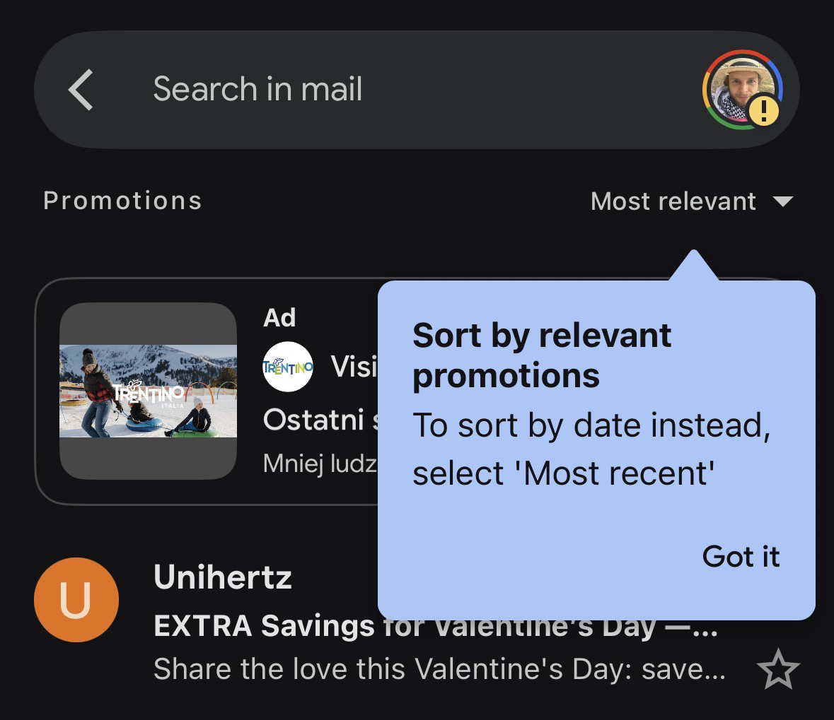Screen dimensions: 834x720
Task: Click the Promotions category label
Action: (x=122, y=201)
